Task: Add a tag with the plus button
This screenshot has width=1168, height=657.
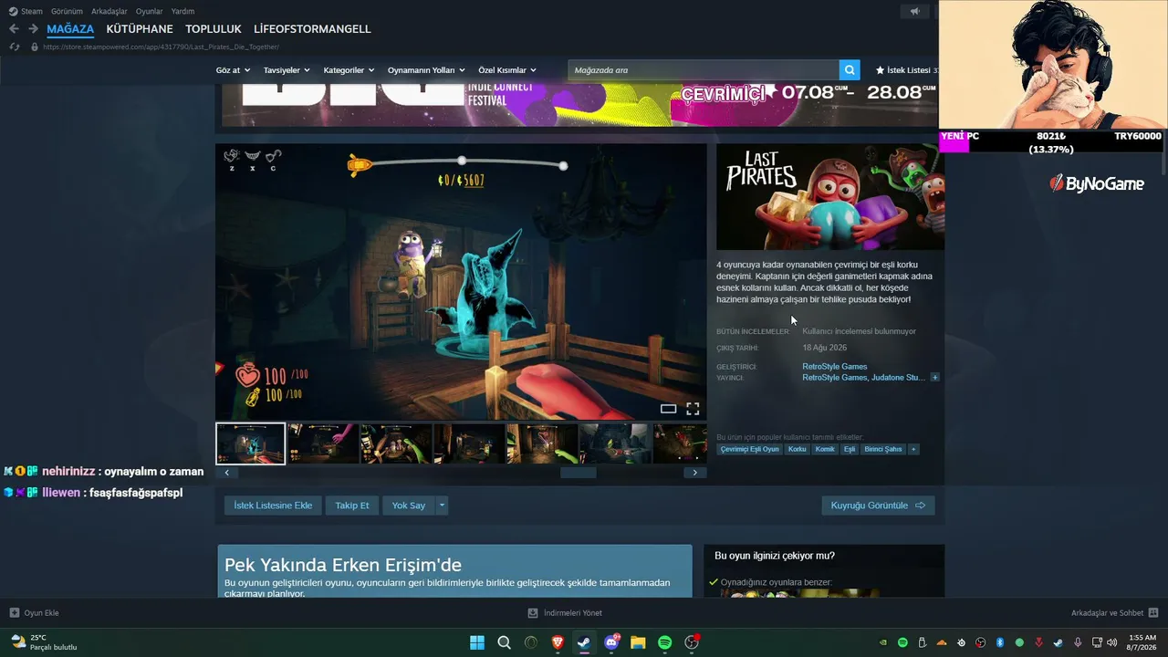Action: pyautogui.click(x=913, y=449)
